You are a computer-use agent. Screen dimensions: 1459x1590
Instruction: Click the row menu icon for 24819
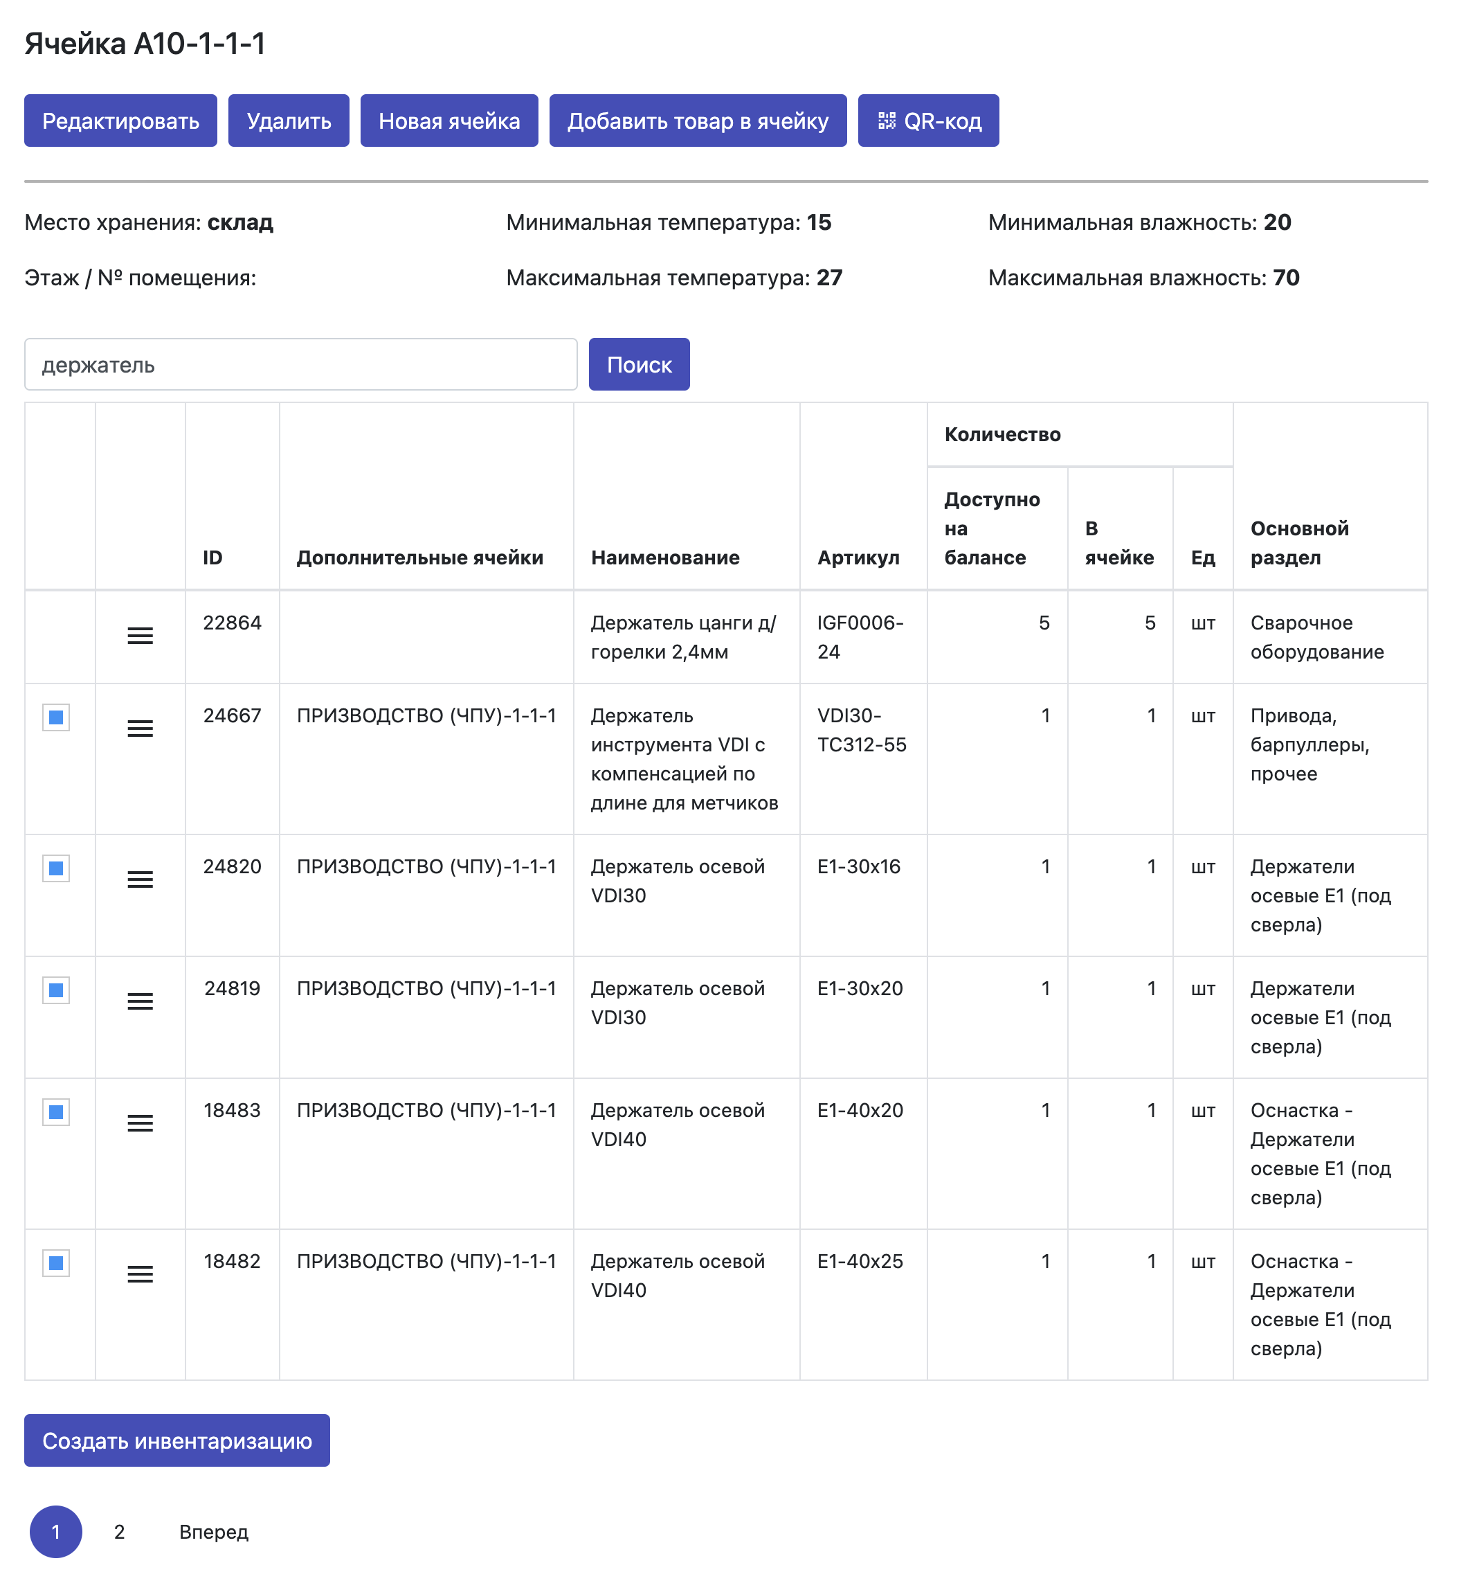pyautogui.click(x=140, y=1001)
